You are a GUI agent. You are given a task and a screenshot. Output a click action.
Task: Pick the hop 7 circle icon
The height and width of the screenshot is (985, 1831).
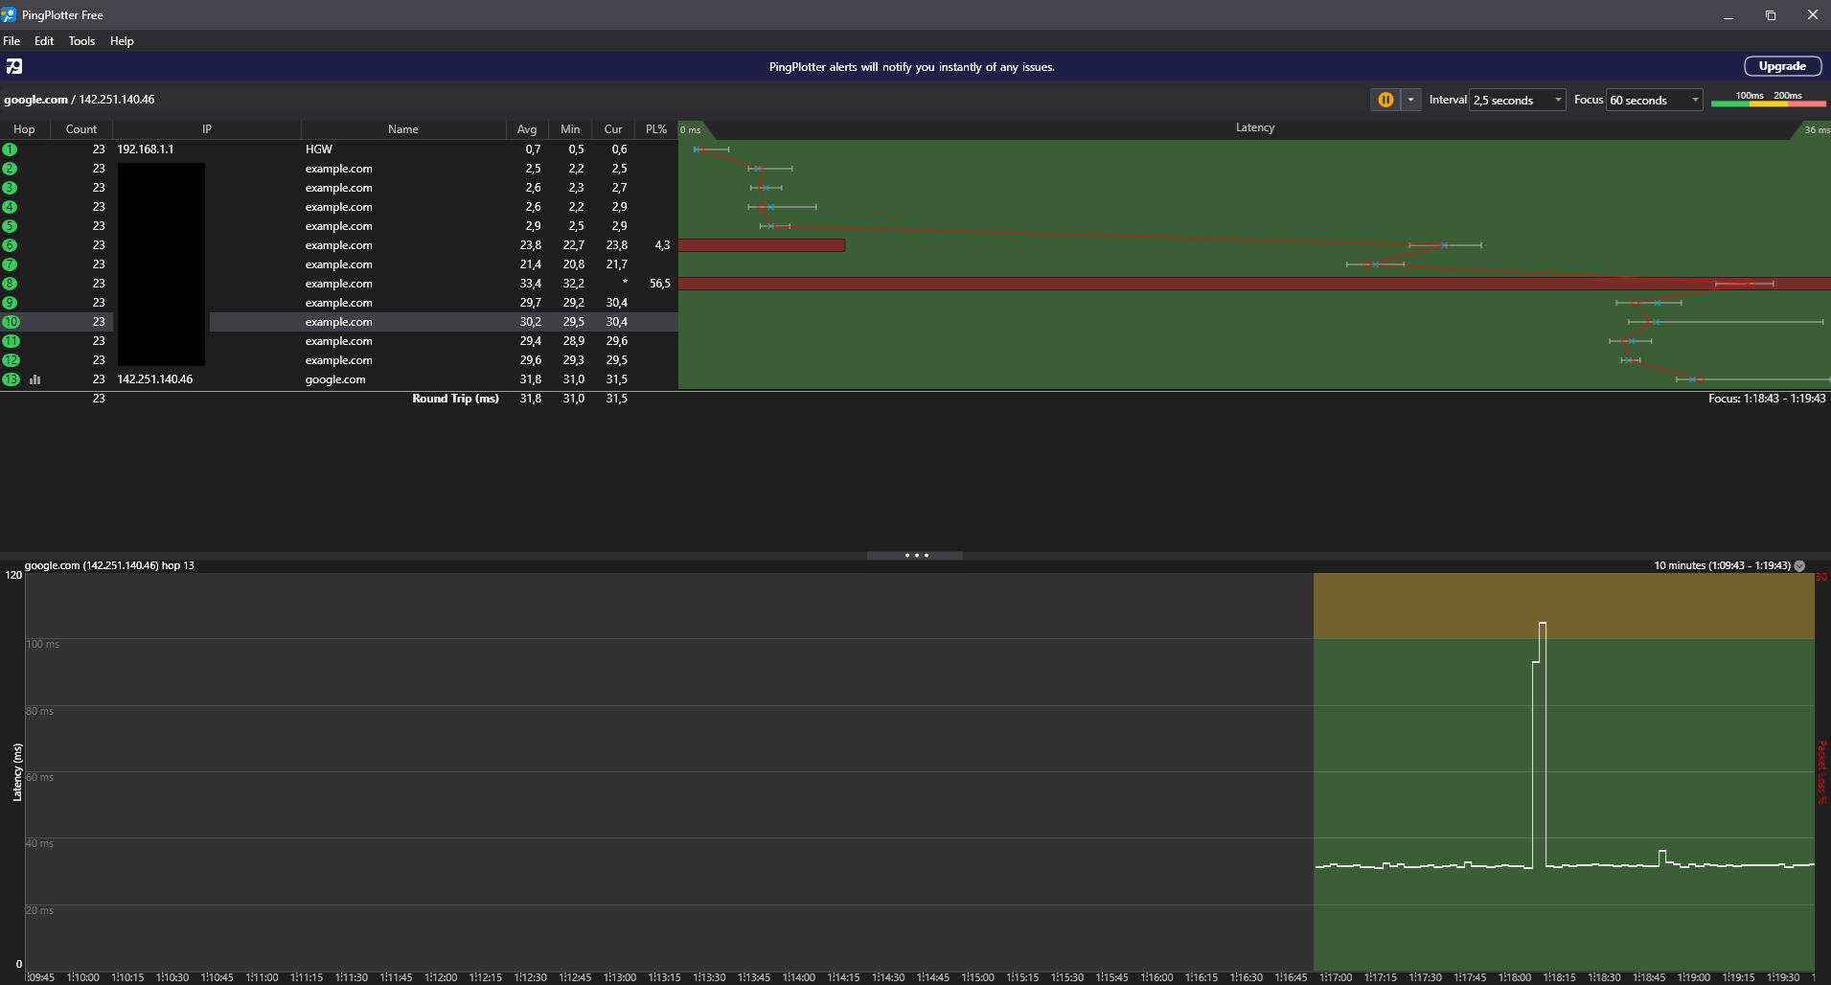10,264
